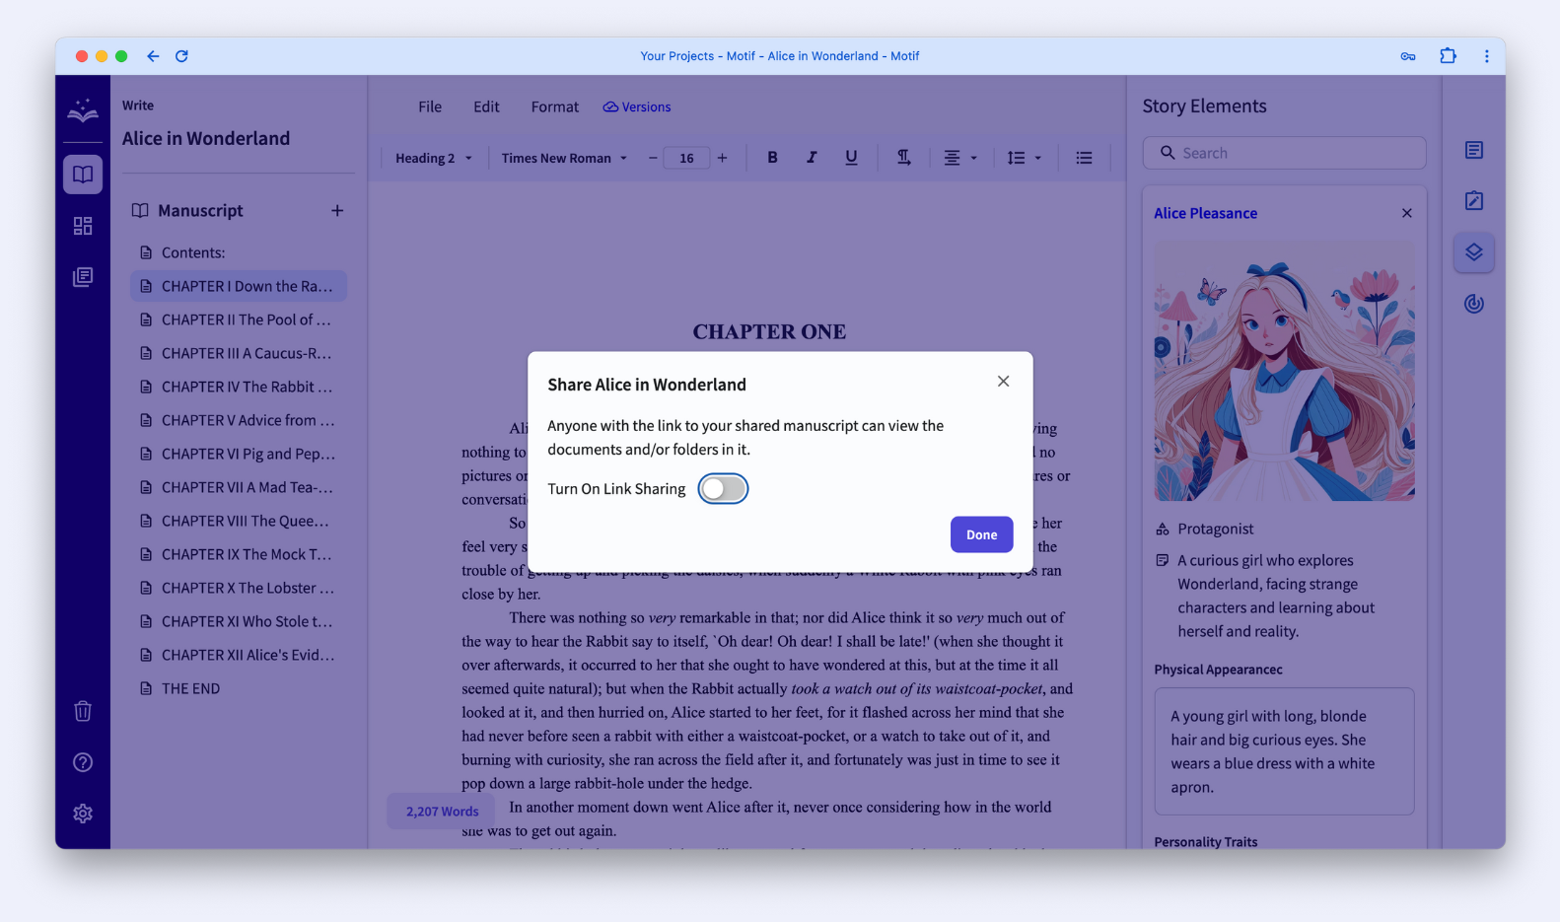1560x922 pixels.
Task: Select CHAPTER XII Alice's Evidence
Action: (x=239, y=655)
